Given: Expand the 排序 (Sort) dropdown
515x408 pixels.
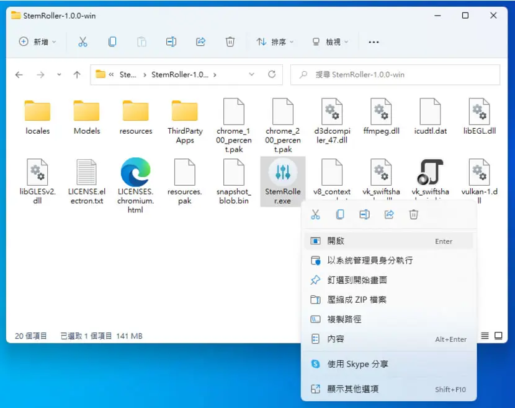Looking at the screenshot, I should 275,42.
